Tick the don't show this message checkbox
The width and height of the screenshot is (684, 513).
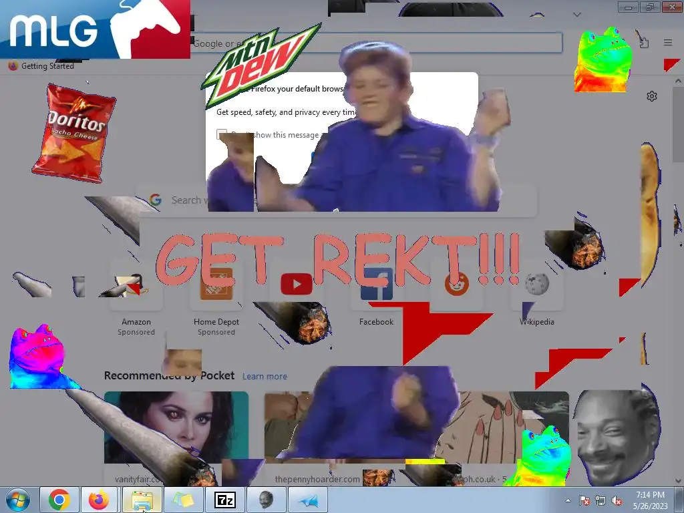(222, 134)
